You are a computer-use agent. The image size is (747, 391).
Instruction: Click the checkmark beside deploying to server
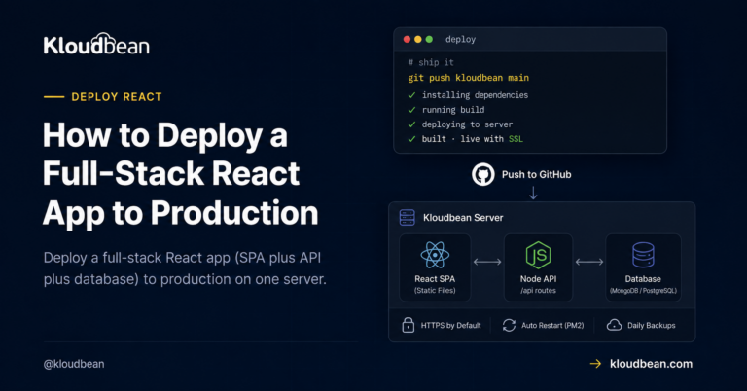411,124
